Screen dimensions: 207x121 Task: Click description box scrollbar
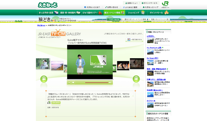(133, 96)
